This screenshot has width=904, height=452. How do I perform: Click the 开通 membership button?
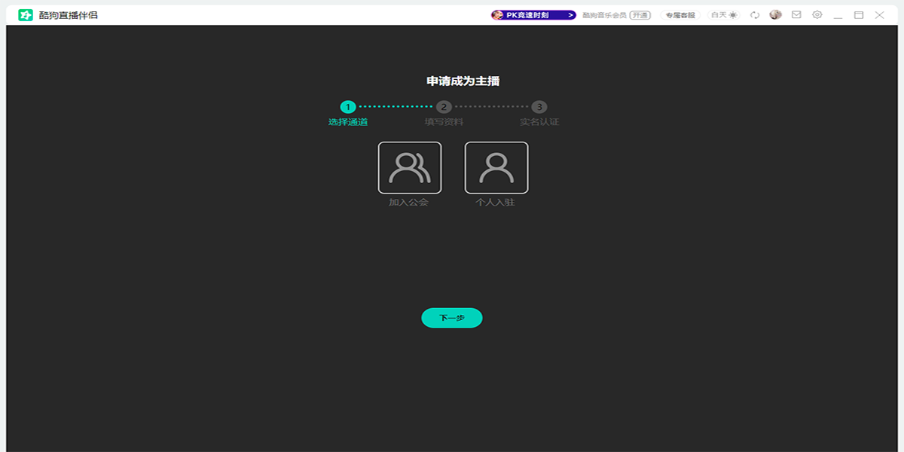point(640,15)
